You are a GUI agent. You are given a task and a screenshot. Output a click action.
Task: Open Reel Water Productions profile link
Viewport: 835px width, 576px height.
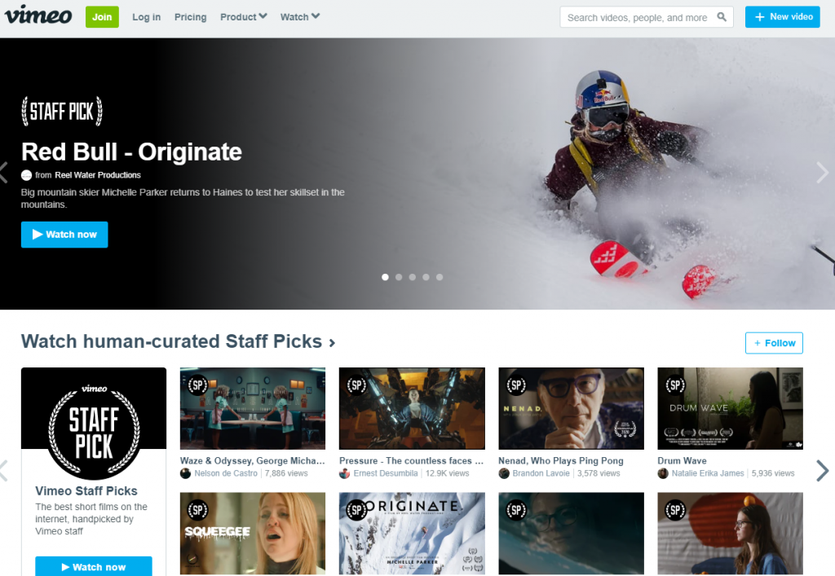[98, 175]
